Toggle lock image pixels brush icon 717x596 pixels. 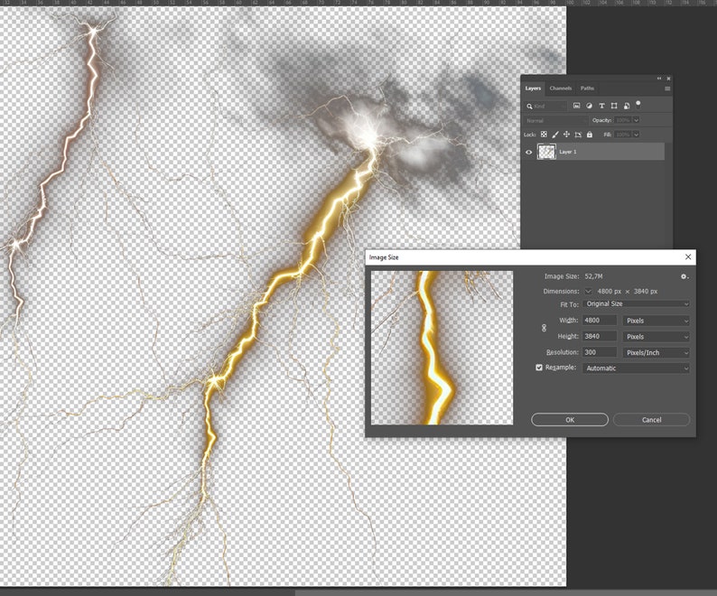click(555, 135)
